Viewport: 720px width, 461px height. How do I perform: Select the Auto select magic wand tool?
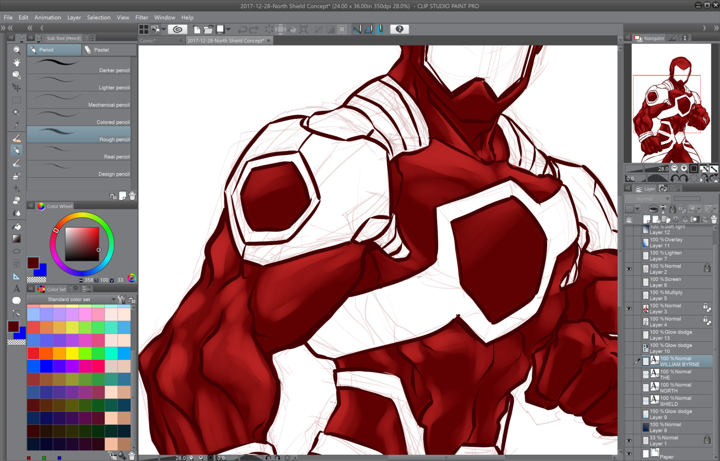click(x=17, y=113)
